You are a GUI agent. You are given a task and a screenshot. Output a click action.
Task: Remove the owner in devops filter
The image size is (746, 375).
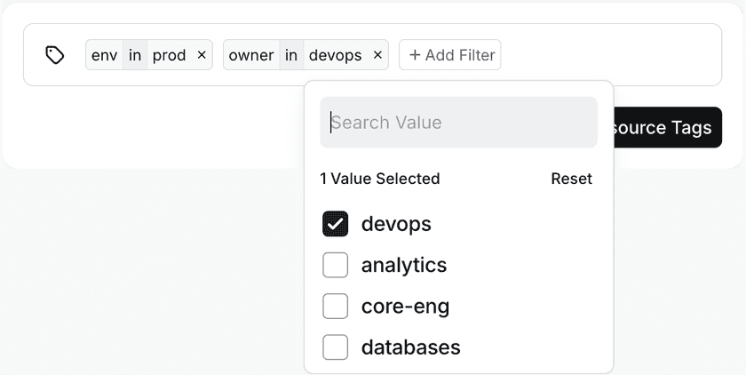tap(377, 55)
